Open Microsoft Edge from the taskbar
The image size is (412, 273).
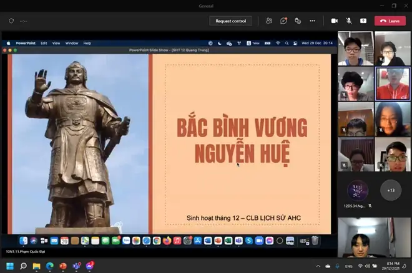pyautogui.click(x=50, y=266)
